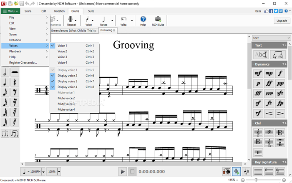Screen dimensions: 292x183
Task: Select the treble clef
Action: click(x=258, y=133)
